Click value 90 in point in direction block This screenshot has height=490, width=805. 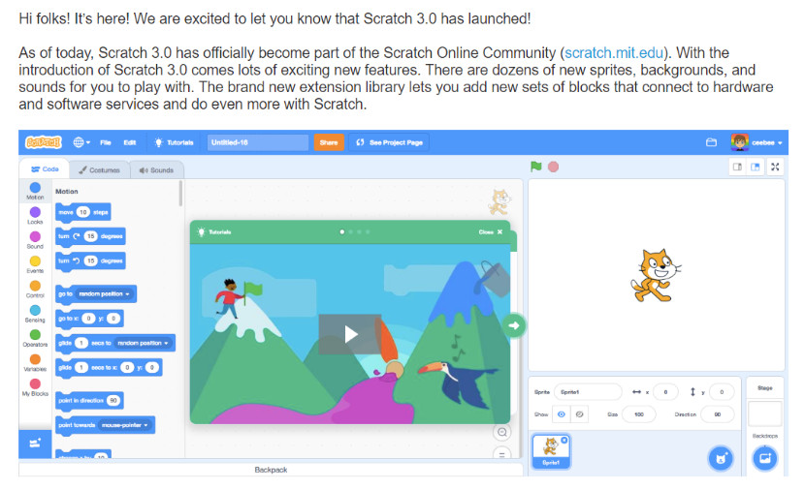(x=113, y=400)
